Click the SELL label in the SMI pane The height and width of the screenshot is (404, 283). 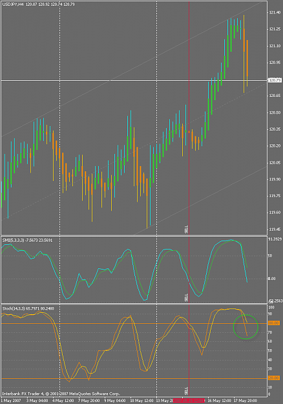tap(187, 297)
